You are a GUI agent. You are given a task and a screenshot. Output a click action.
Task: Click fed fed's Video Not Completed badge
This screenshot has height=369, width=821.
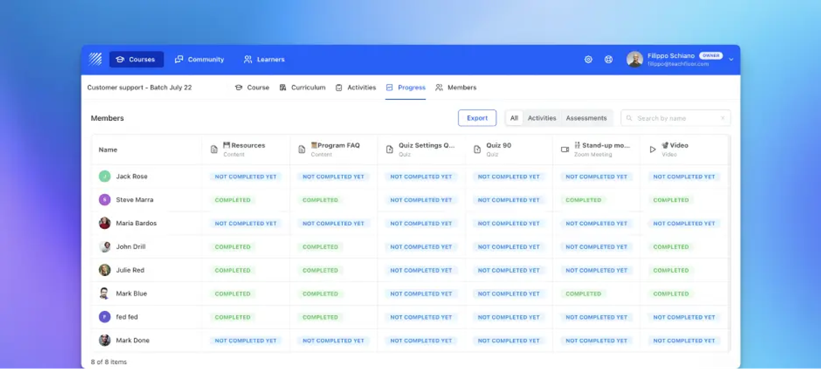point(684,317)
